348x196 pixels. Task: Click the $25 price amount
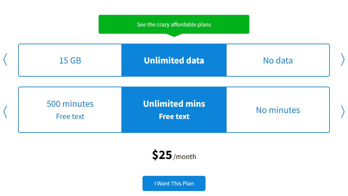pyautogui.click(x=162, y=155)
